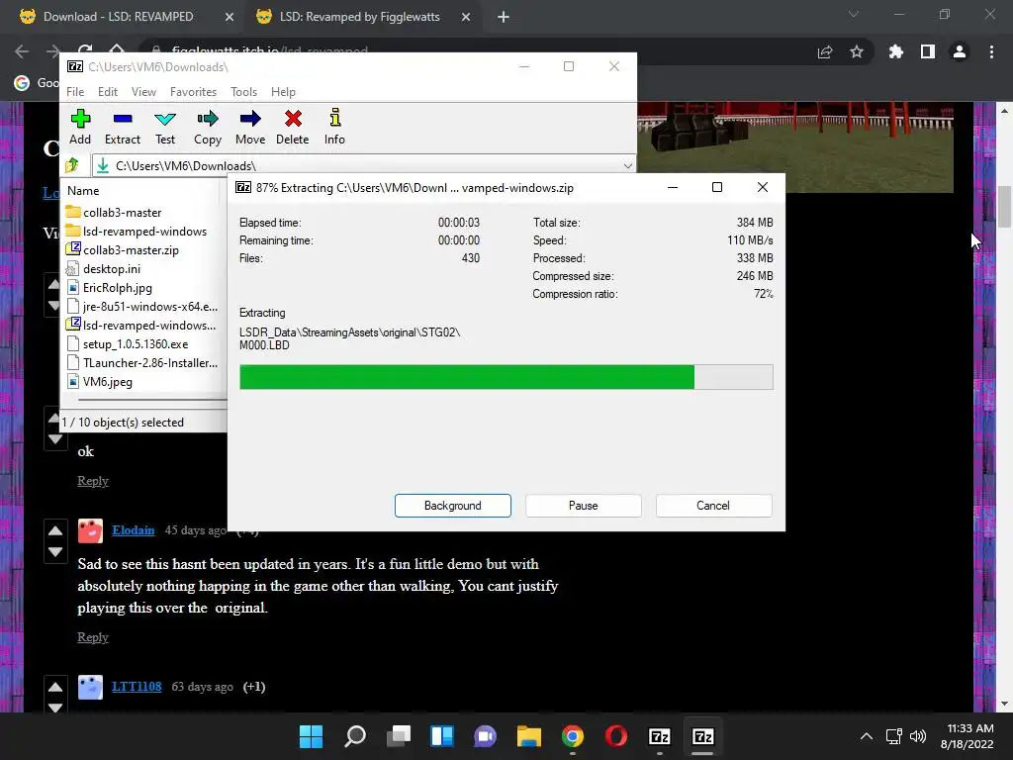
Task: Reply to the 'ok' comment
Action: pyautogui.click(x=93, y=481)
